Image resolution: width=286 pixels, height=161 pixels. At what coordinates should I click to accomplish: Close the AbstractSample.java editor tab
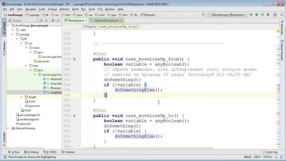121,21
